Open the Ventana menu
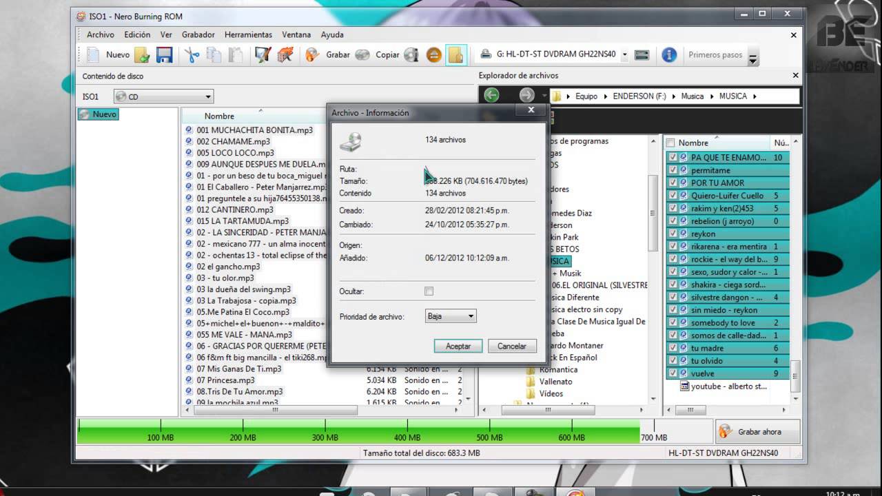 coord(296,34)
